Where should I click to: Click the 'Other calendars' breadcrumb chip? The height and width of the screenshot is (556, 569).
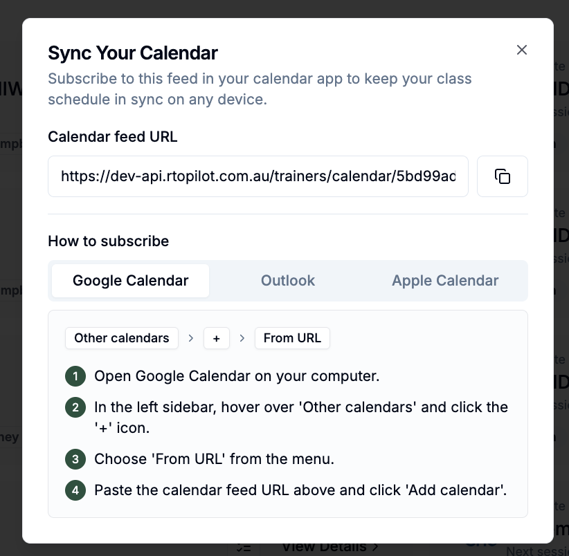click(122, 338)
